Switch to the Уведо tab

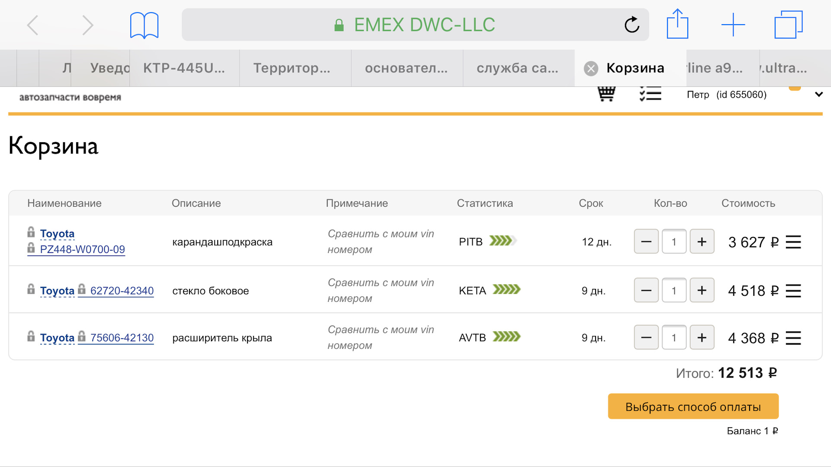point(100,68)
